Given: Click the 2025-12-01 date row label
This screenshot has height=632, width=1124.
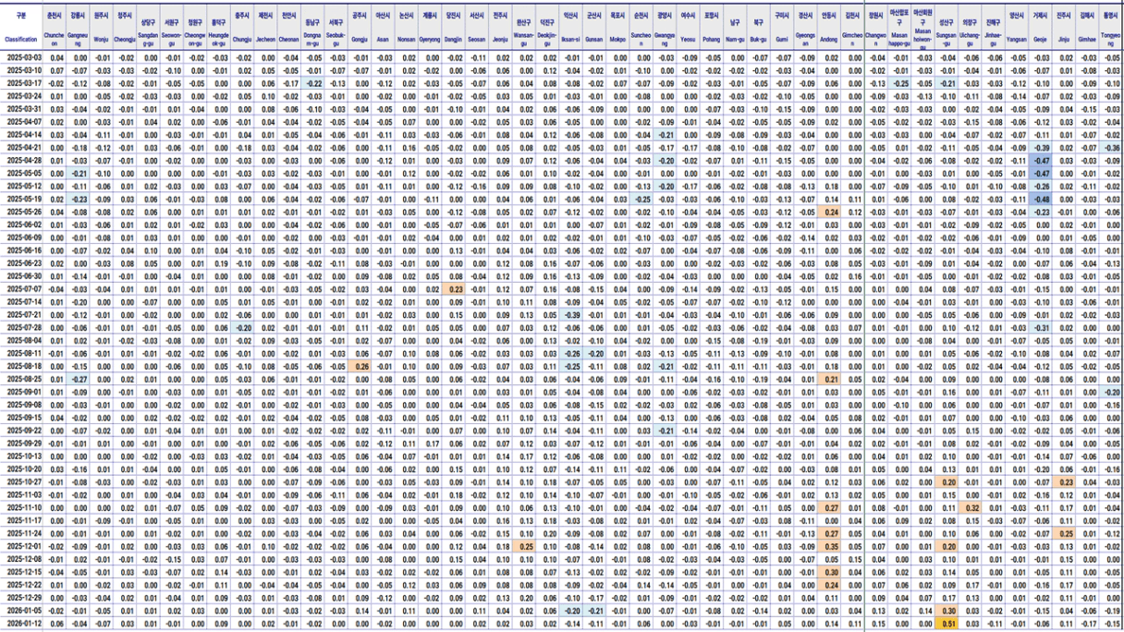Looking at the screenshot, I should [21, 547].
